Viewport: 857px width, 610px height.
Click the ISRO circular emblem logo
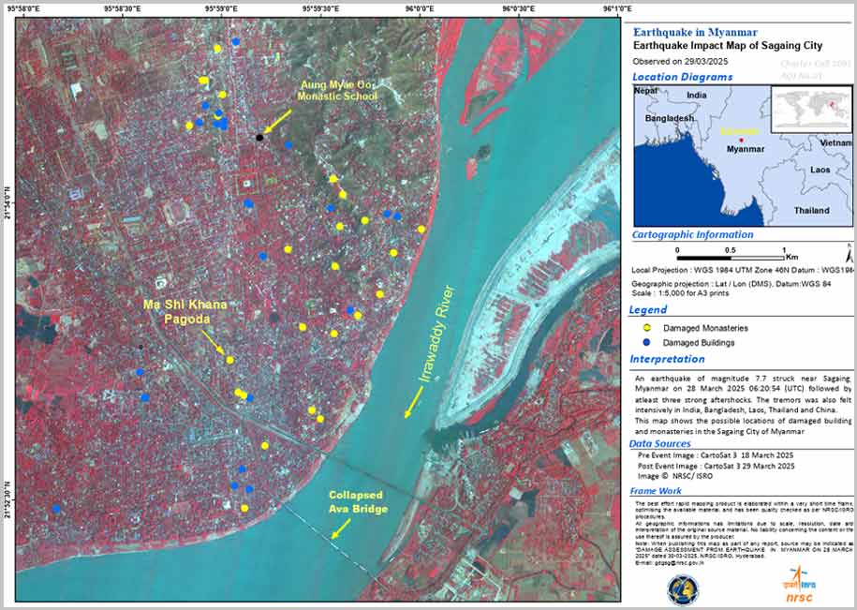click(681, 588)
